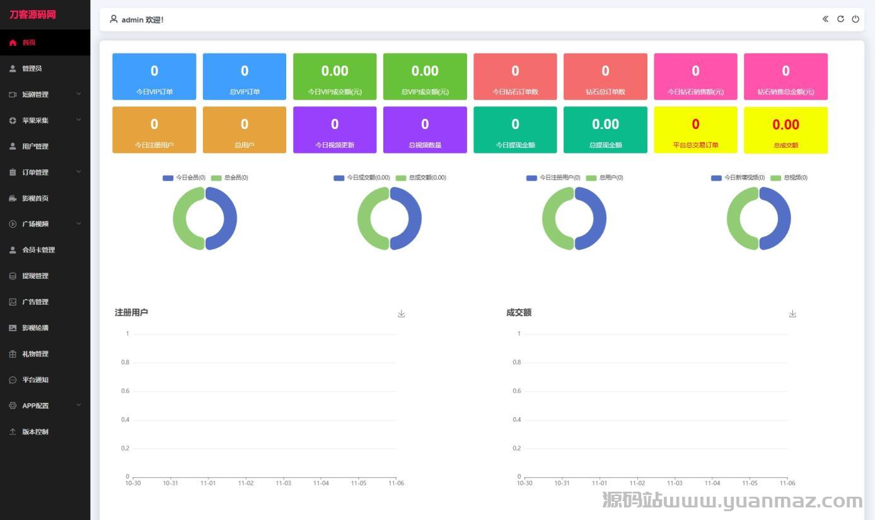
Task: Click the 刀客源码网 site title
Action: (33, 14)
